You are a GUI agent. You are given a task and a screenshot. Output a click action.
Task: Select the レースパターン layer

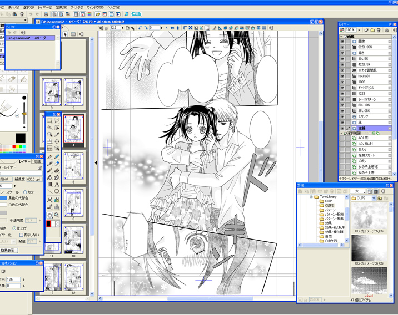click(367, 99)
